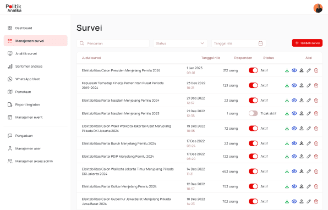Open respondents icon for Calon Walikota Jakarta Timur
328x210 pixels.
302,172
